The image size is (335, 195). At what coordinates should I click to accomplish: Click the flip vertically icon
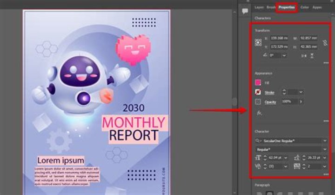[x=313, y=55]
